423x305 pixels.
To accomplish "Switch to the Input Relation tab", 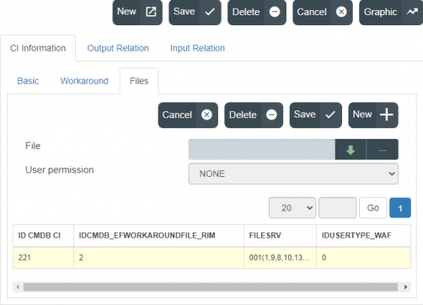I will pyautogui.click(x=197, y=48).
